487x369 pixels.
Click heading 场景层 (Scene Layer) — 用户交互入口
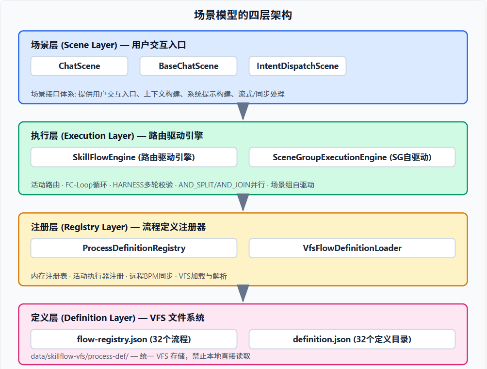[108, 45]
